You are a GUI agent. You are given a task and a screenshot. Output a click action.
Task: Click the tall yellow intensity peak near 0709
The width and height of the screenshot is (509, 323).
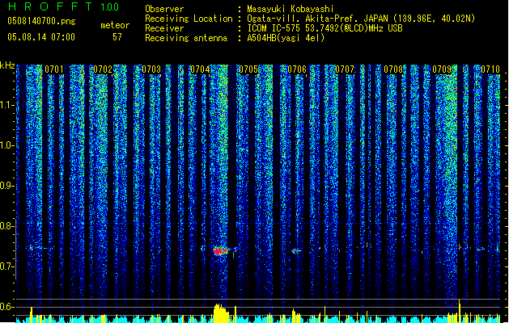point(460,311)
